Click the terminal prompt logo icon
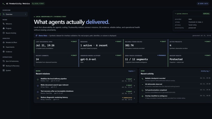 click(x=4, y=4)
